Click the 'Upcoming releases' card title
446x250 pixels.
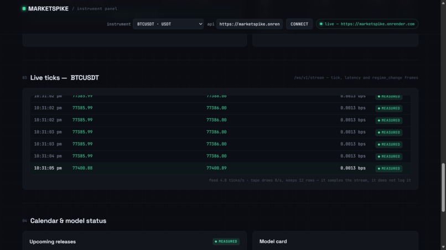pos(53,242)
